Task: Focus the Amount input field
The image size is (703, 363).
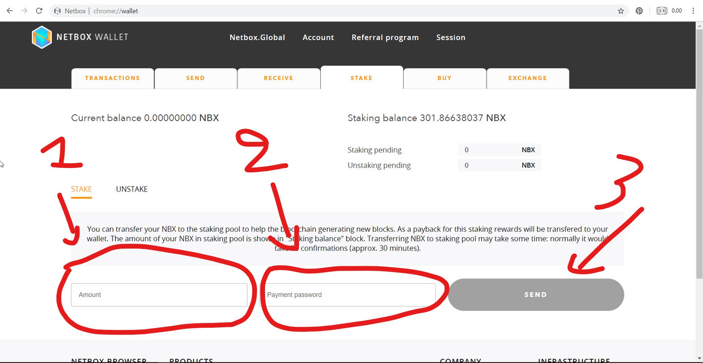Action: click(x=159, y=295)
